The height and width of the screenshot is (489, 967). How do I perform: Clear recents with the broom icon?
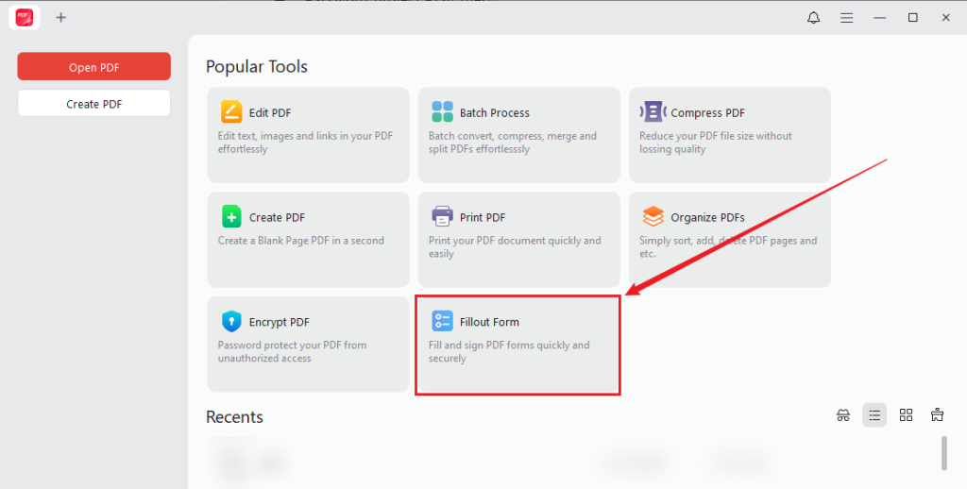coord(938,415)
